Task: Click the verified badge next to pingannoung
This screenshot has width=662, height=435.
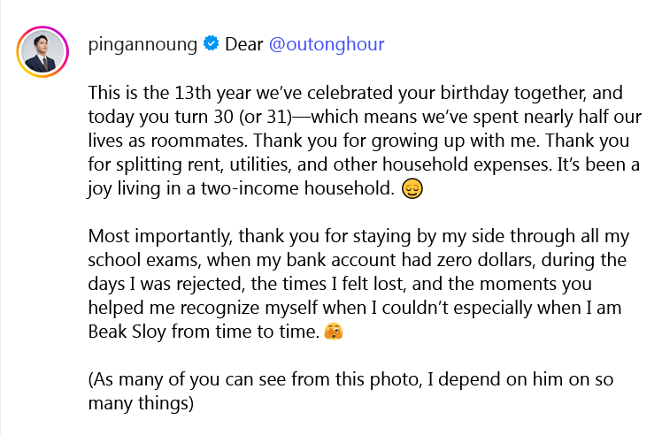Action: coord(212,44)
